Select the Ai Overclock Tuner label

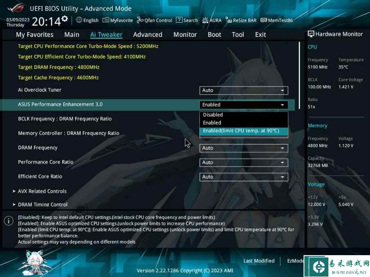(39, 90)
